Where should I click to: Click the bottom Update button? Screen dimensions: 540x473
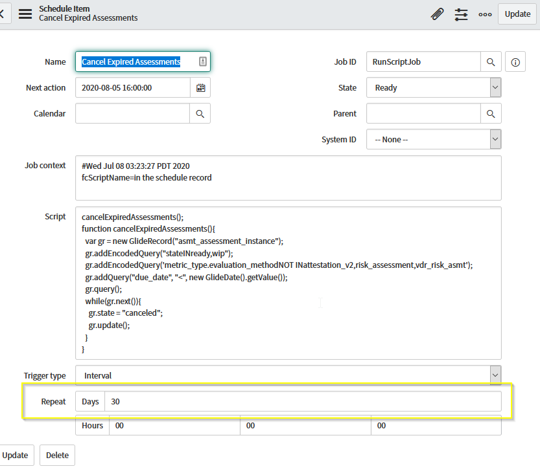tap(17, 455)
